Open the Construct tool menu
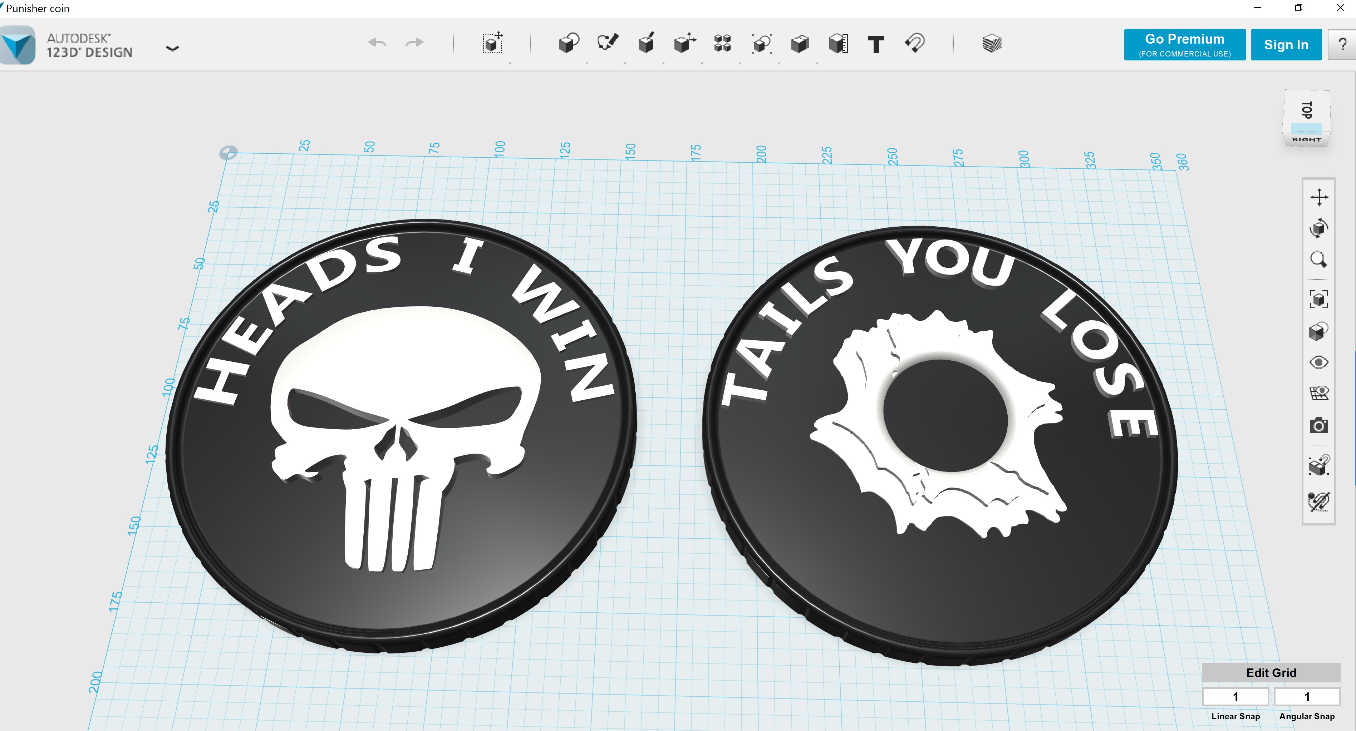1356x731 pixels. (x=646, y=43)
